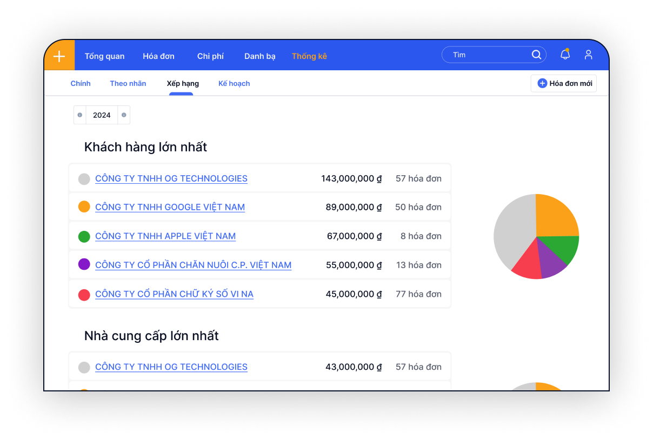This screenshot has width=653, height=439.
Task: Type in the Tìm search field
Action: (487, 55)
